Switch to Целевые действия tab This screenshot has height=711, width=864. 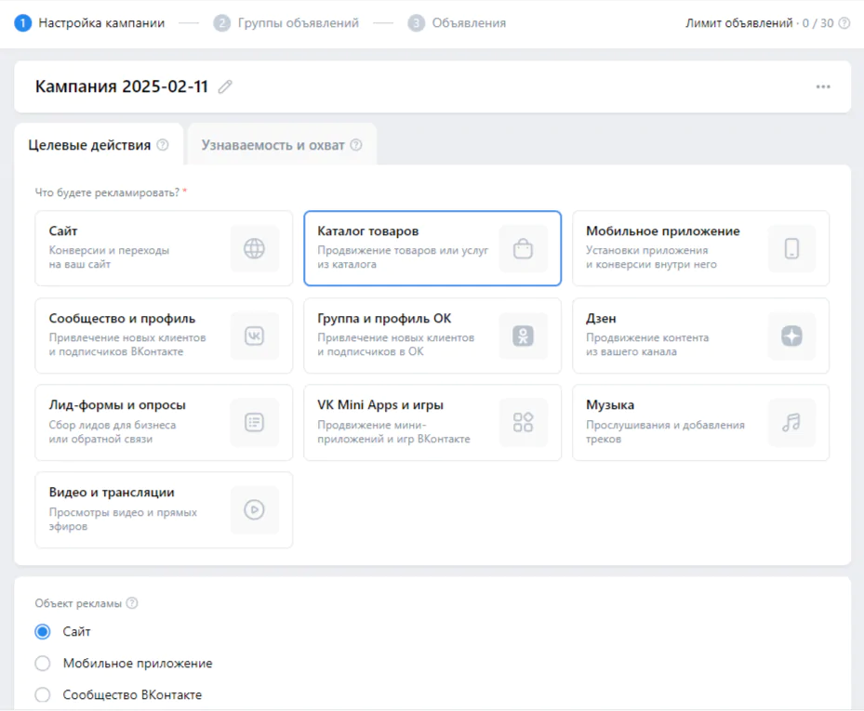coord(99,144)
